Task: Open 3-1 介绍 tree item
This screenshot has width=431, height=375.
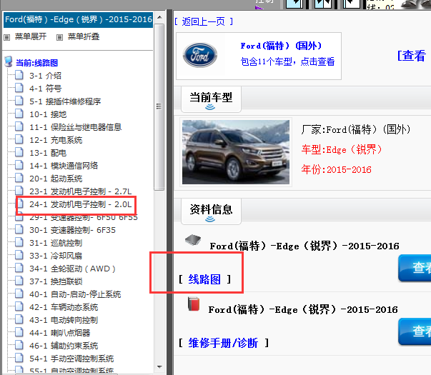Action: point(45,76)
